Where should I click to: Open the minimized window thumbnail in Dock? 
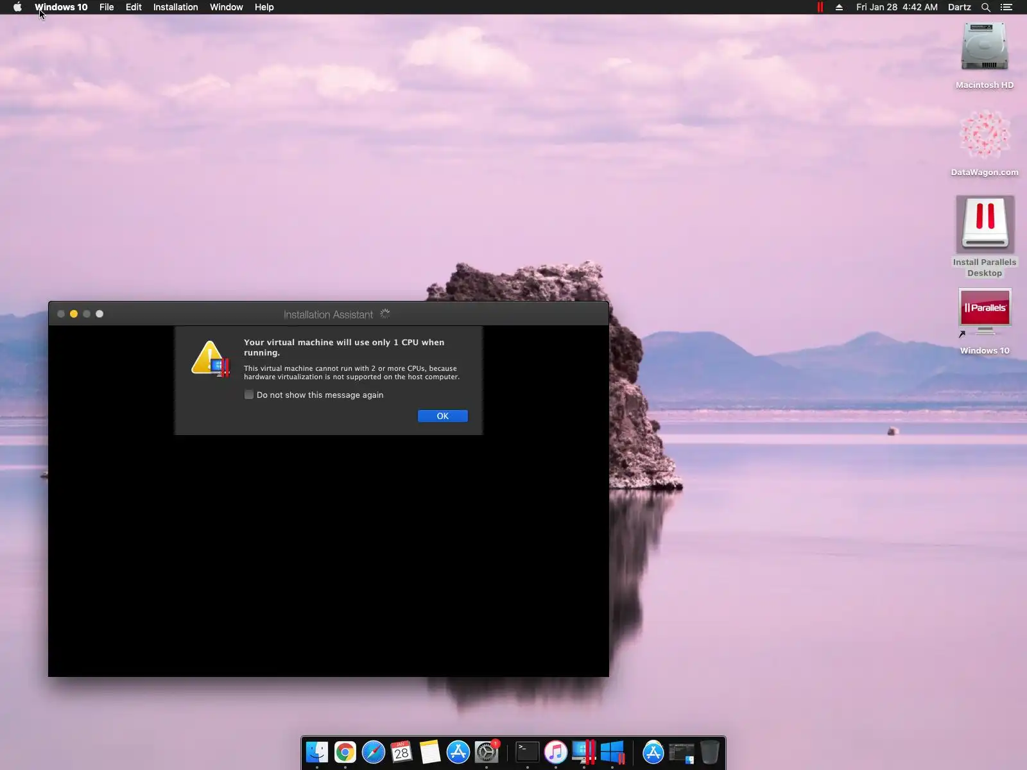click(x=681, y=752)
